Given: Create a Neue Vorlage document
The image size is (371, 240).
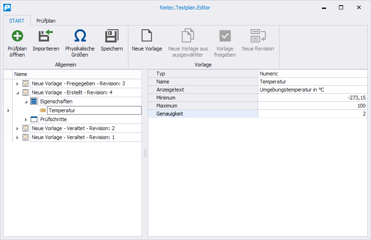Looking at the screenshot, I should click(147, 36).
